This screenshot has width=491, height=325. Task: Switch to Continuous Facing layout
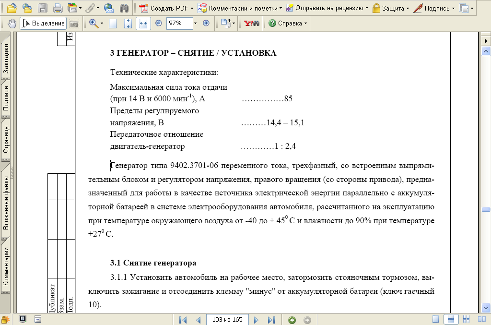tap(466, 319)
